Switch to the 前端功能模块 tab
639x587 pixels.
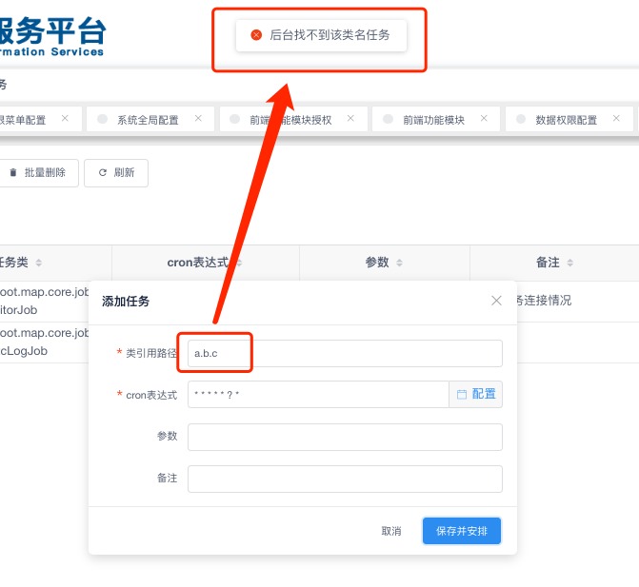pos(432,120)
